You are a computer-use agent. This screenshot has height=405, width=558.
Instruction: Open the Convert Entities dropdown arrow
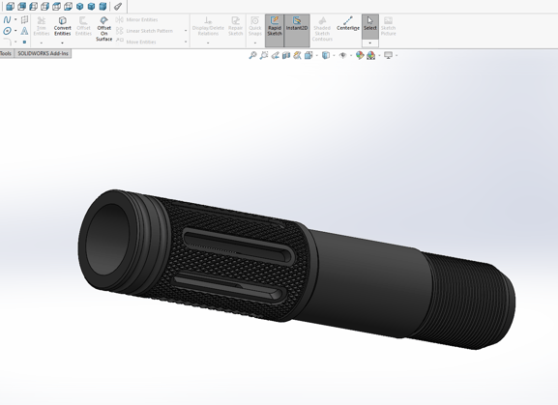pyautogui.click(x=62, y=43)
